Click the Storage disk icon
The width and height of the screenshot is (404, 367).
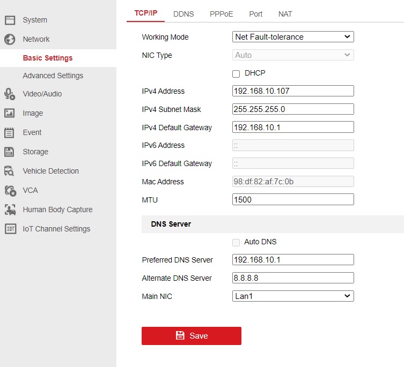point(10,152)
